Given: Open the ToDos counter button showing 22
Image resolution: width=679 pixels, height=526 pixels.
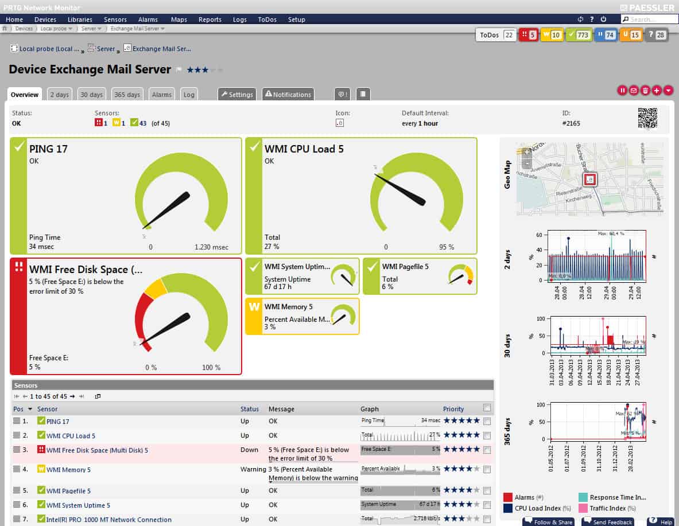Looking at the screenshot, I should click(495, 35).
